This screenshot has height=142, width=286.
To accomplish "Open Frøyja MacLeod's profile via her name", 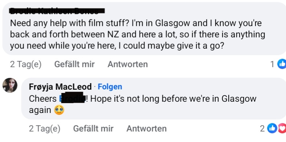I will coord(60,87).
